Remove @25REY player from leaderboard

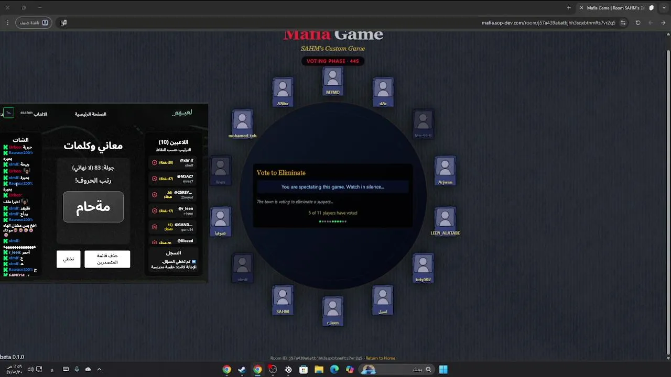pos(155,195)
